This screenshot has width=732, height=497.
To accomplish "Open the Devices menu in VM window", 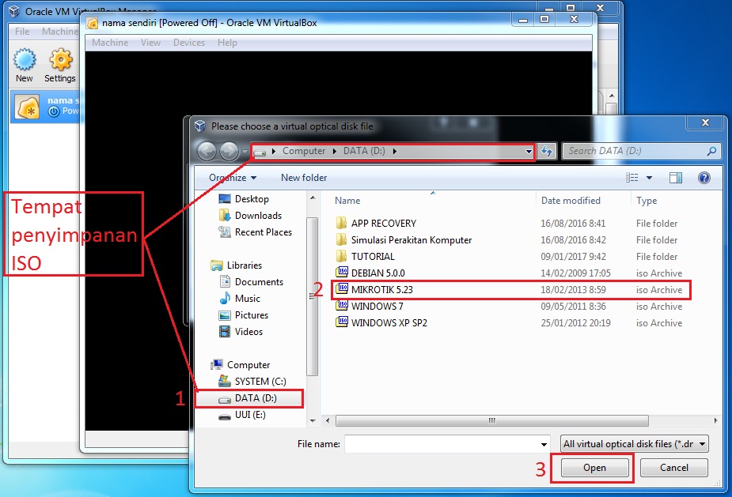I will 189,43.
